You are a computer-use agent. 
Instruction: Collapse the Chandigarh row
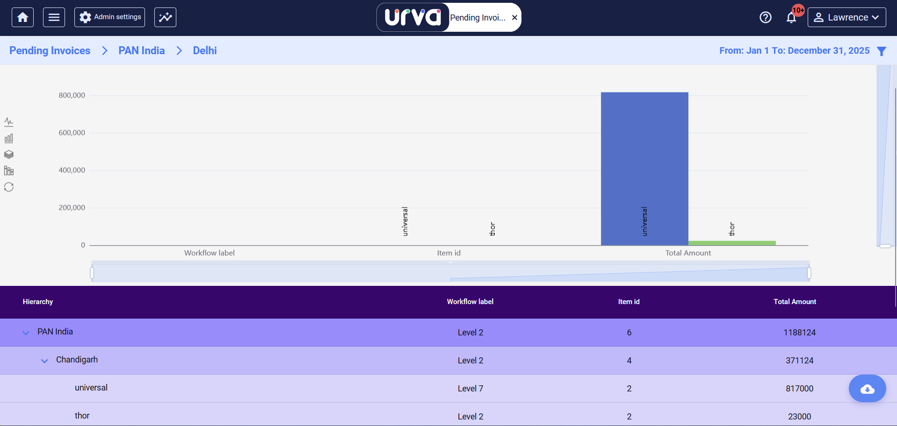coord(44,361)
